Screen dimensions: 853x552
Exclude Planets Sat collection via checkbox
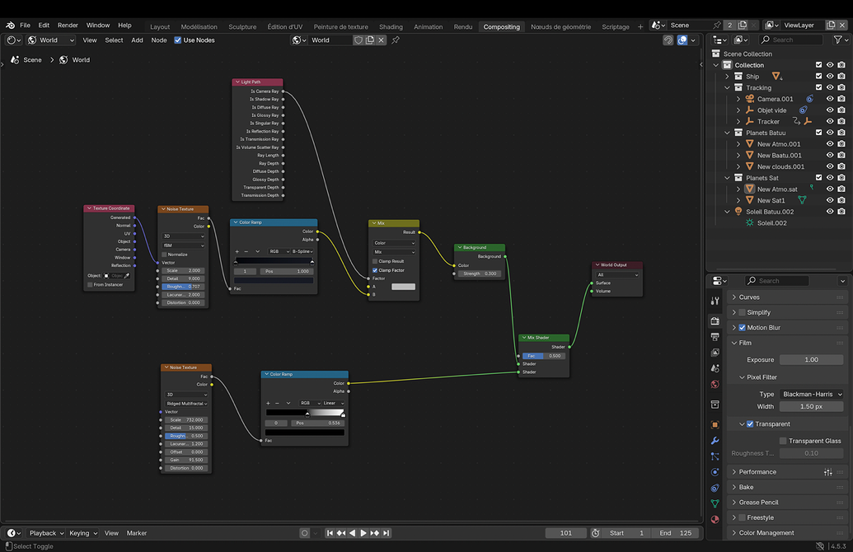818,177
